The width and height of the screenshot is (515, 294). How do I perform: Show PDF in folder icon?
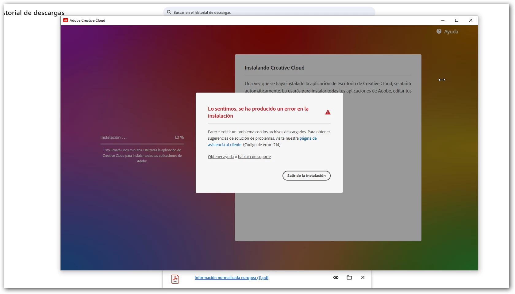coord(349,277)
